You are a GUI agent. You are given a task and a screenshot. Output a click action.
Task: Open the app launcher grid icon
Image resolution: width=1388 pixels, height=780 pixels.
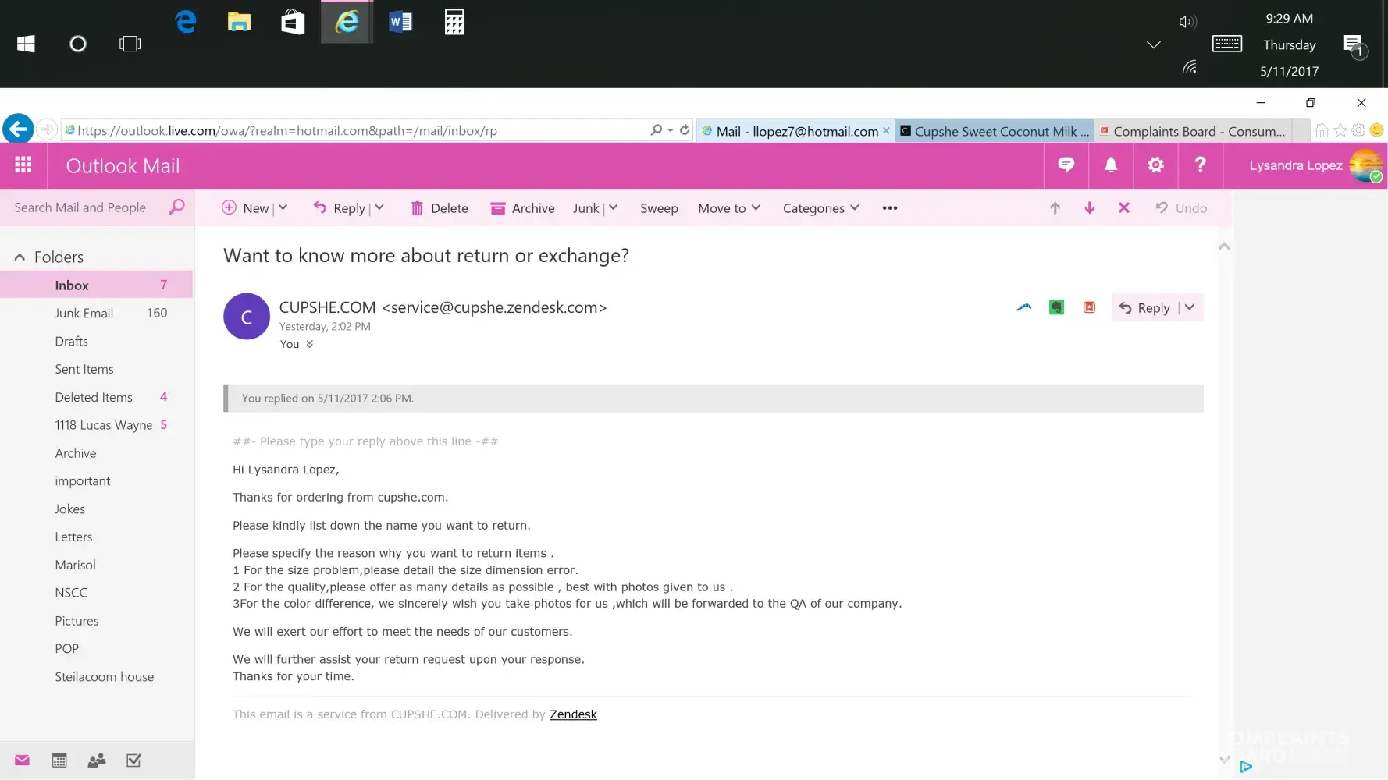pyautogui.click(x=23, y=165)
